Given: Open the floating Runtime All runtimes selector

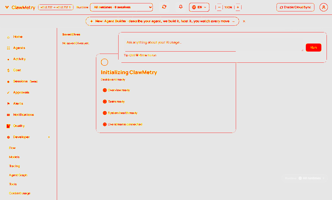Looking at the screenshot, I should point(305,178).
